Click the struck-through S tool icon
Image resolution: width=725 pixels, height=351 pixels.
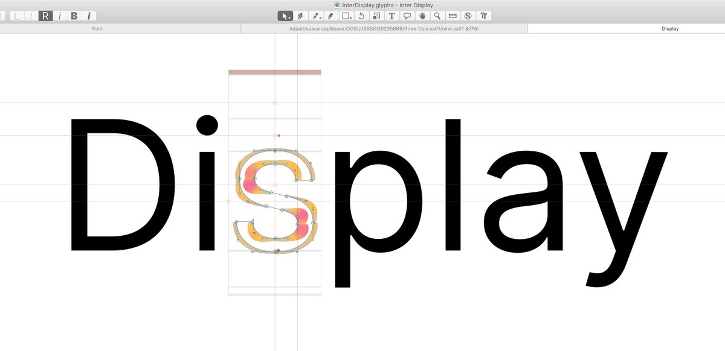click(468, 16)
